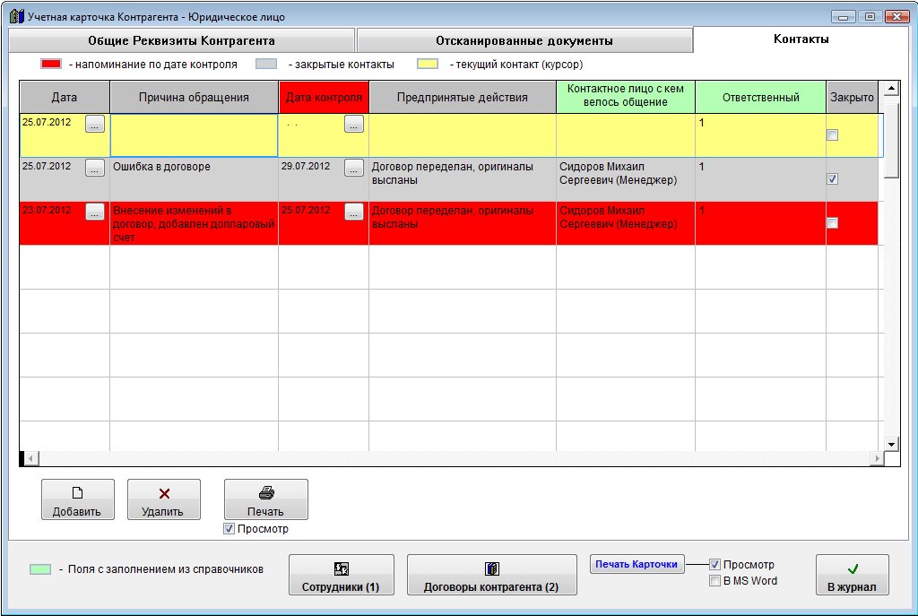
Task: Click green checkmark В журнал button
Action: [852, 575]
